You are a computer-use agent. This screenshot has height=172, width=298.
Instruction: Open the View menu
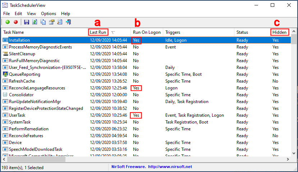point(31,14)
